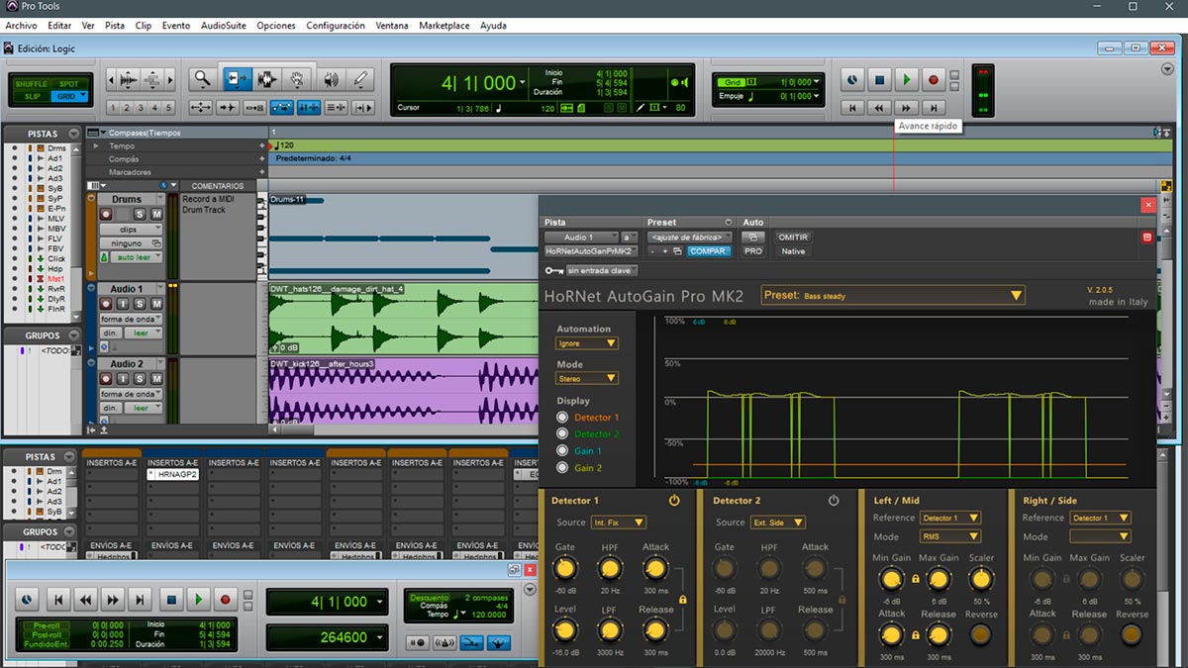Open Left / Mid Mode RMS dropdown

tap(950, 536)
